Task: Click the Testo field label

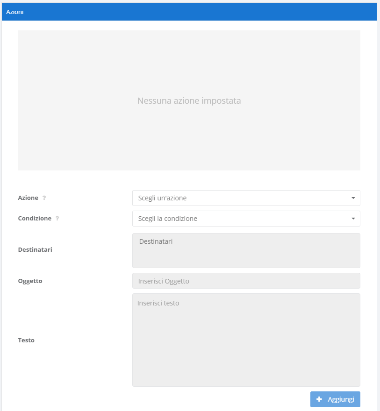Action: click(26, 340)
